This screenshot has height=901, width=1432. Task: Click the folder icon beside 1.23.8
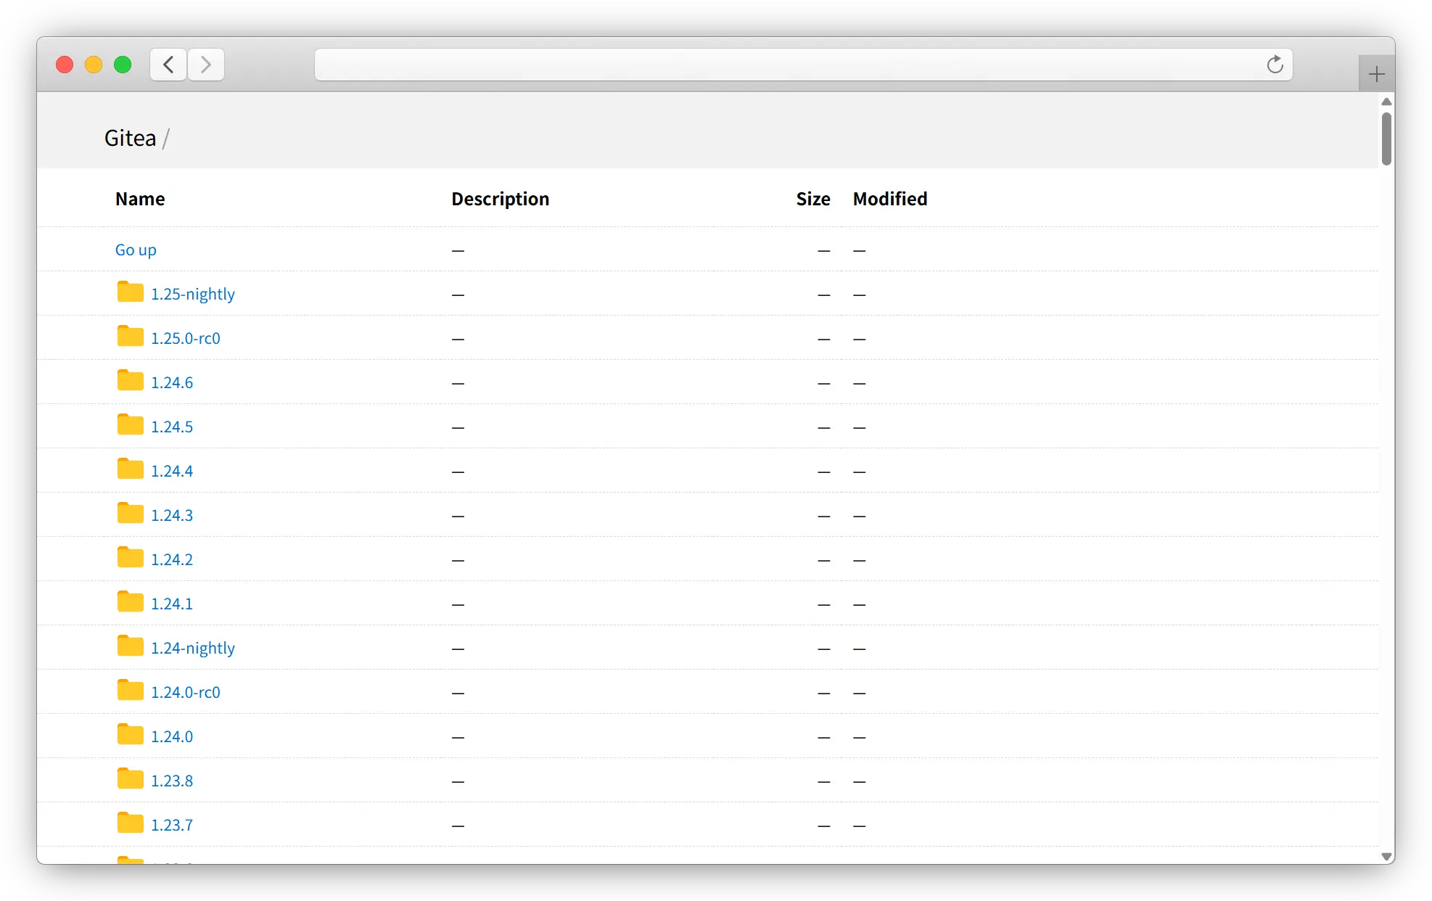(131, 779)
